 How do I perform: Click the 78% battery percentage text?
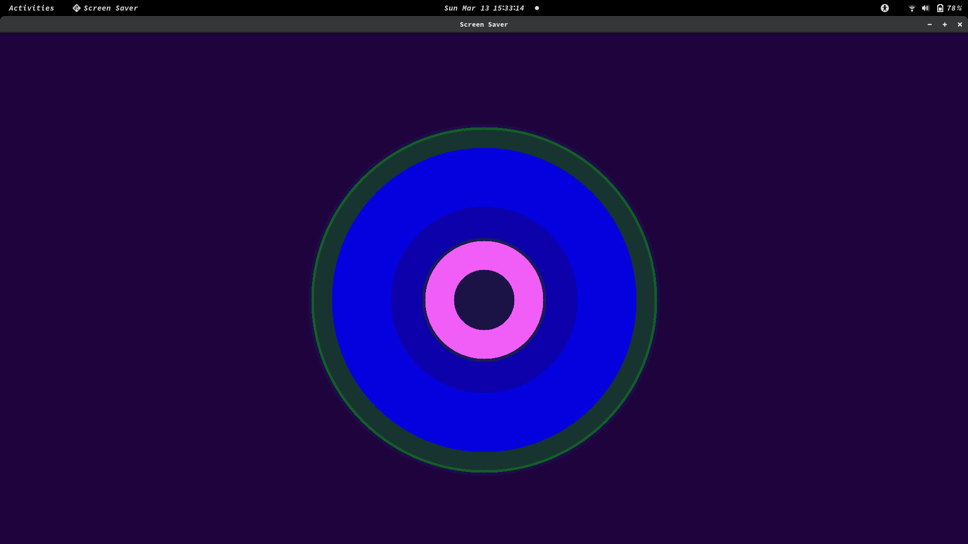[x=954, y=8]
